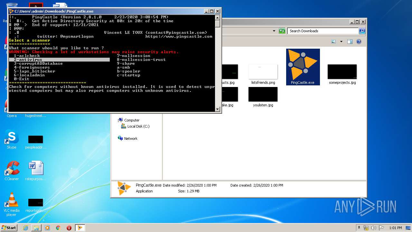412x232 pixels.
Task: Open the view options dropdown arrow
Action: coord(341,42)
